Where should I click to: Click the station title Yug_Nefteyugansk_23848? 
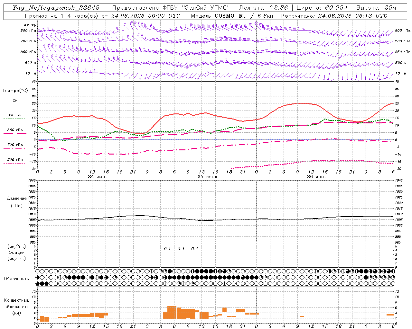(56, 8)
